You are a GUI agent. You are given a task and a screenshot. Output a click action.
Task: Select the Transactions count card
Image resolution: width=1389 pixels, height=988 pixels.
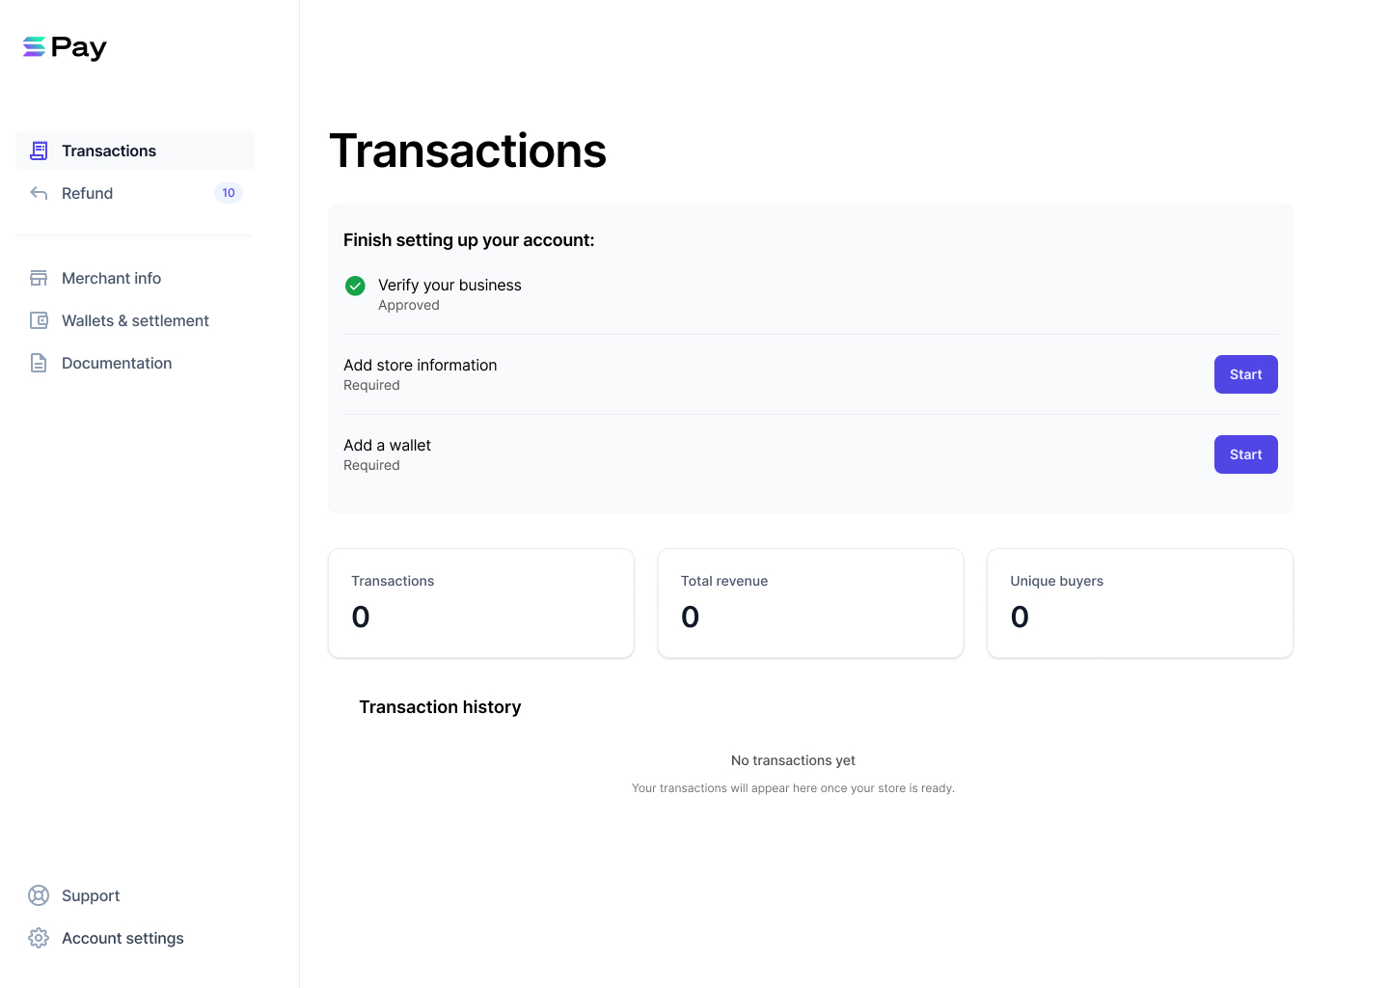[481, 603]
